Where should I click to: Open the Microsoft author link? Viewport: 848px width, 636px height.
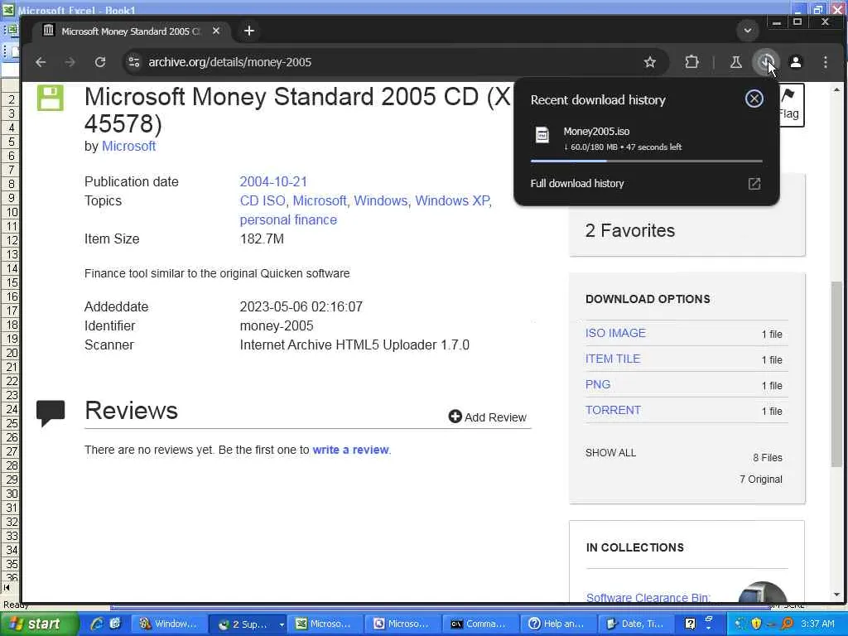[x=128, y=146]
